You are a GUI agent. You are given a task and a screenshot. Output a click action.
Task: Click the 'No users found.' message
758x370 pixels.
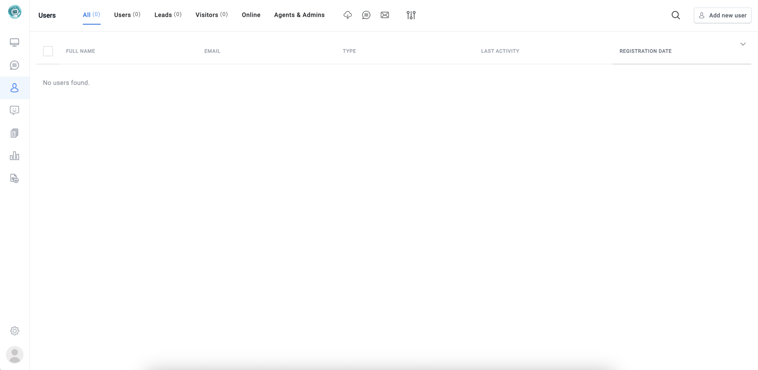click(x=66, y=83)
